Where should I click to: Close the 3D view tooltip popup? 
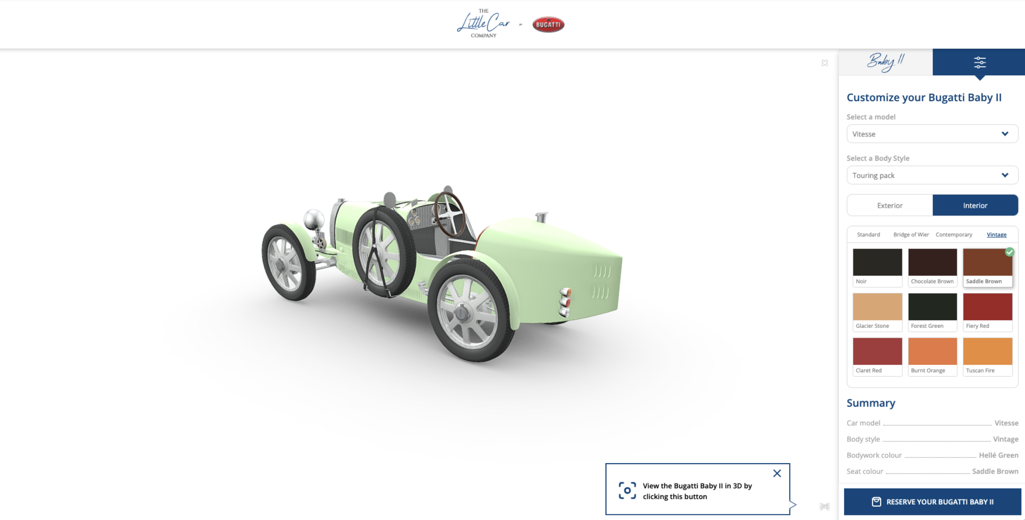(x=777, y=473)
